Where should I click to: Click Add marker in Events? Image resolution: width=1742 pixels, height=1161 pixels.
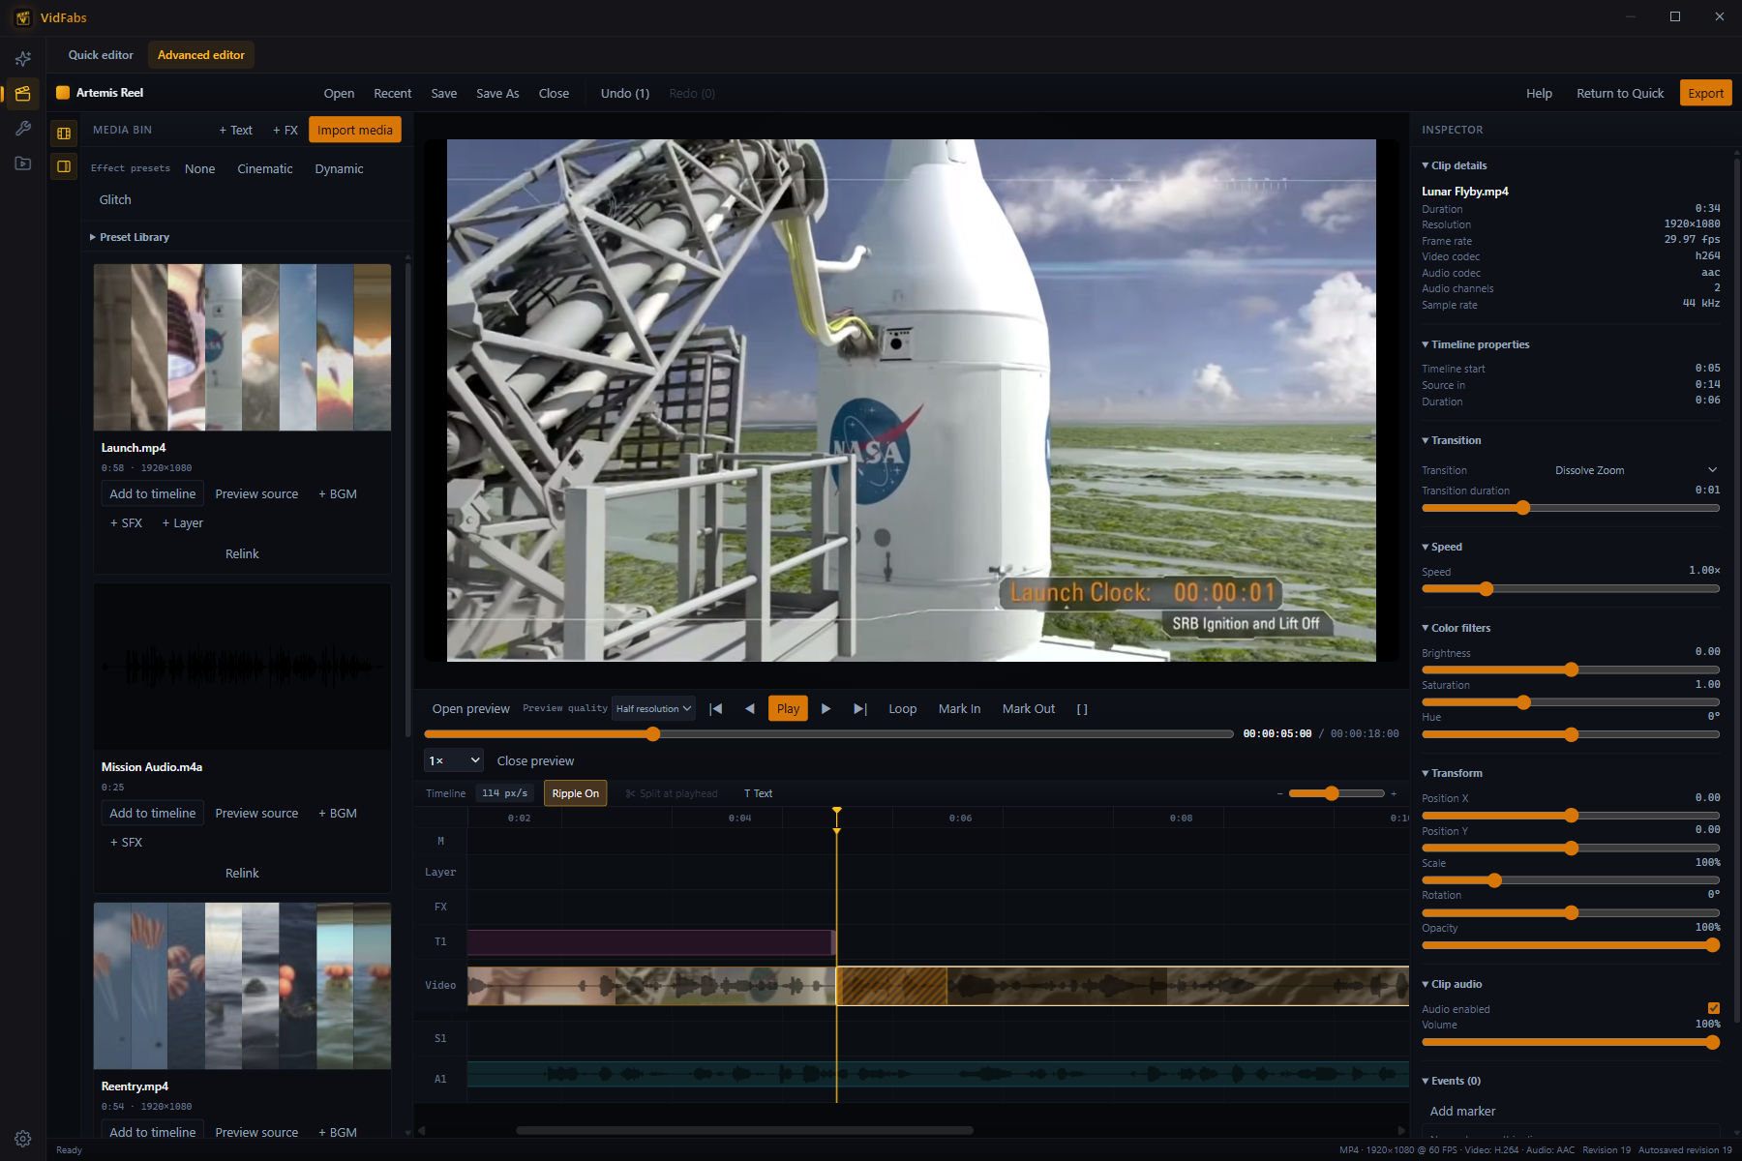click(x=1462, y=1111)
